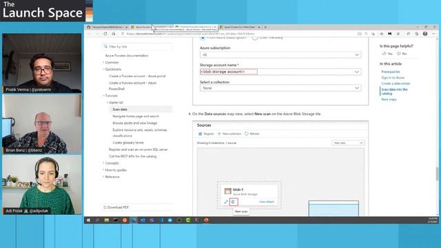Open the Windows taskbar search icon

97,220
